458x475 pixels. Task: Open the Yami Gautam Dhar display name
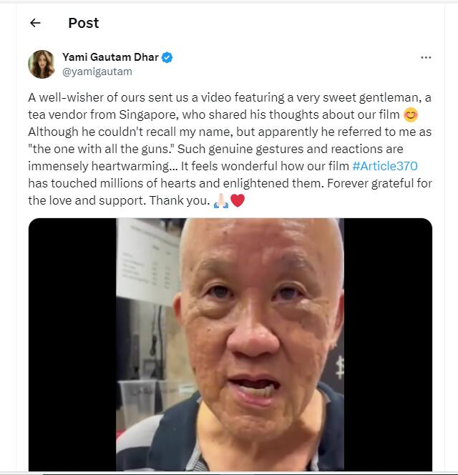click(110, 57)
